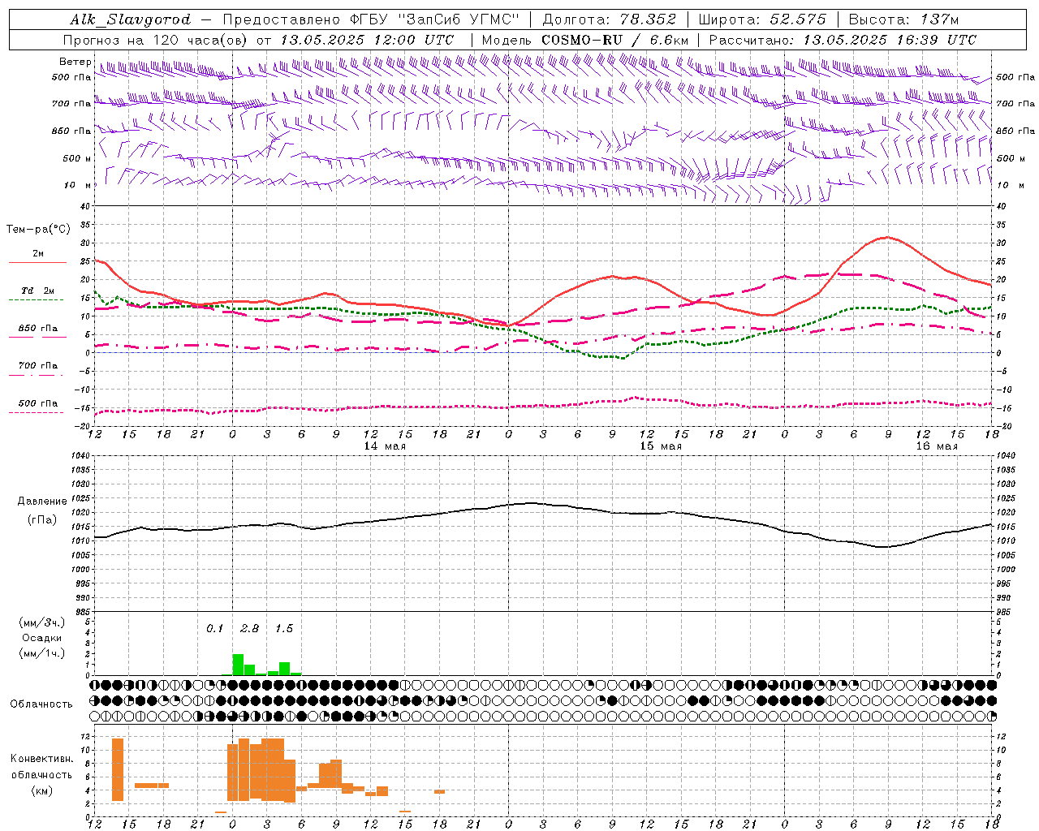Image resolution: width=1039 pixels, height=831 pixels.
Task: Click the '14 мая' date label
Action: coord(385,446)
